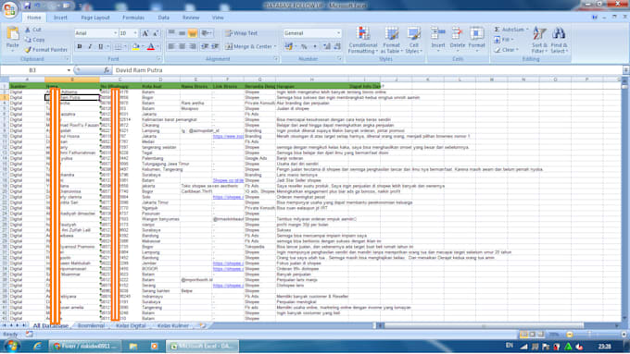Switch to the Page Layout tab
630x354 pixels.
click(95, 18)
